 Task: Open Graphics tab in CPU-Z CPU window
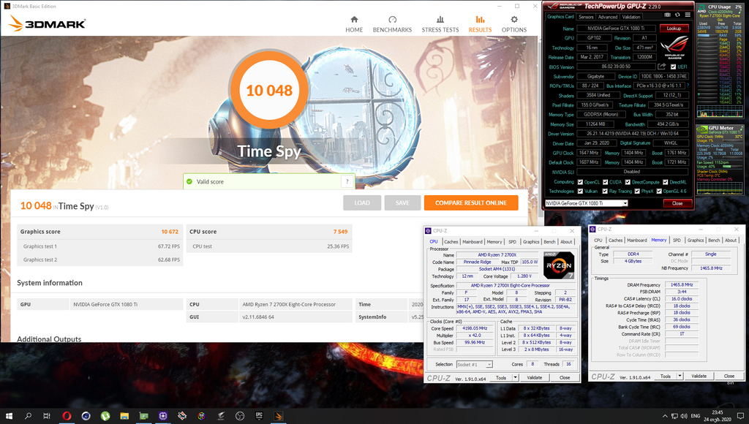[x=531, y=241]
